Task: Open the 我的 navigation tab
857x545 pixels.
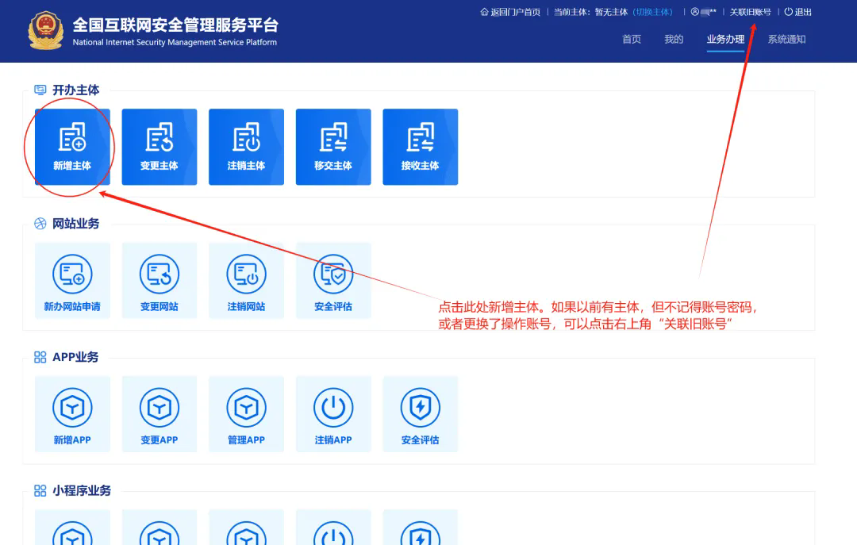Action: 674,39
